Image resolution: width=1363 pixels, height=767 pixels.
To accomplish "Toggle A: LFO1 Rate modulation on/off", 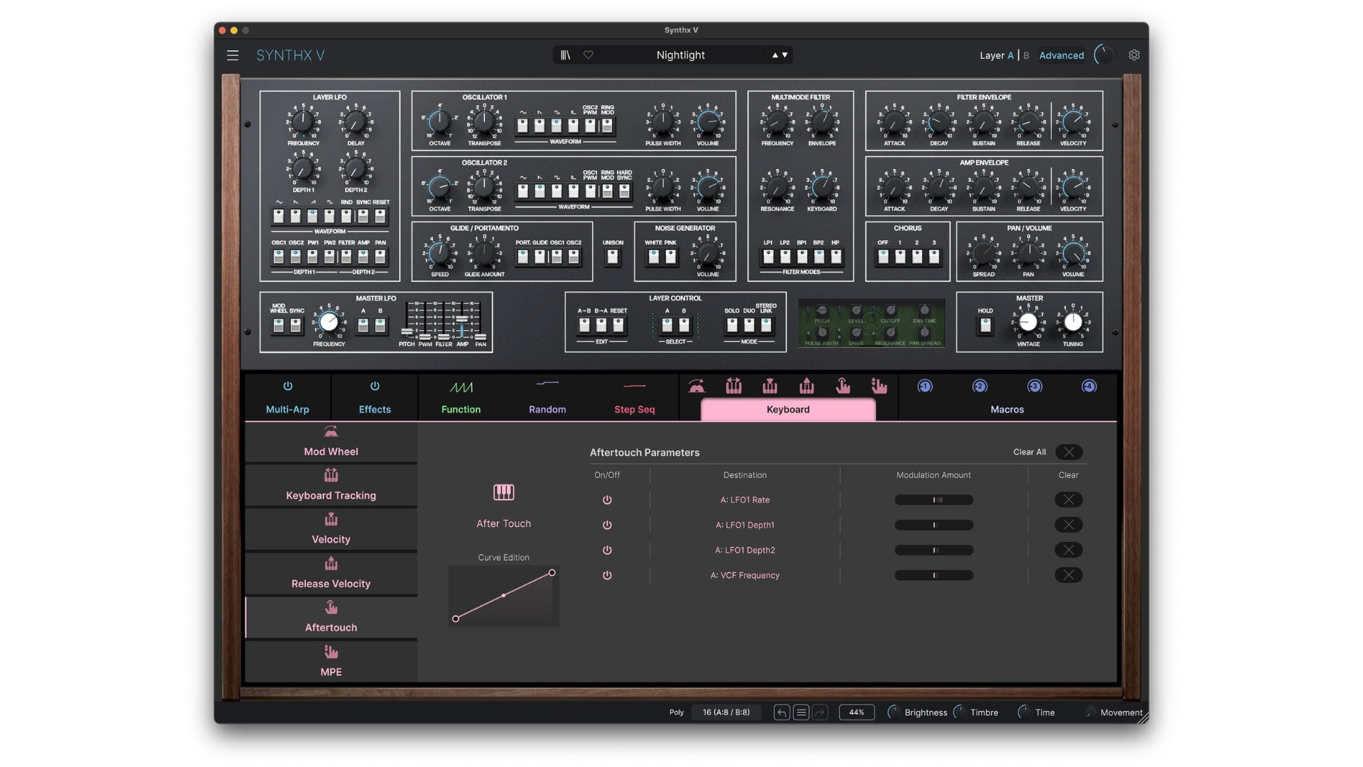I will click(x=607, y=500).
